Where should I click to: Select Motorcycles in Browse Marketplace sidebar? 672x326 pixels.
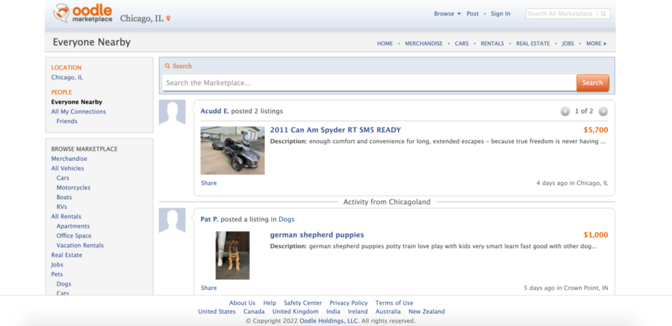click(73, 187)
